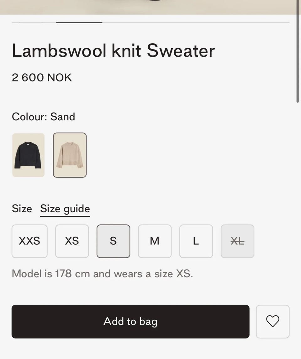Image resolution: width=301 pixels, height=359 pixels.
Task: Click the crossed-out XL size
Action: pyautogui.click(x=238, y=241)
